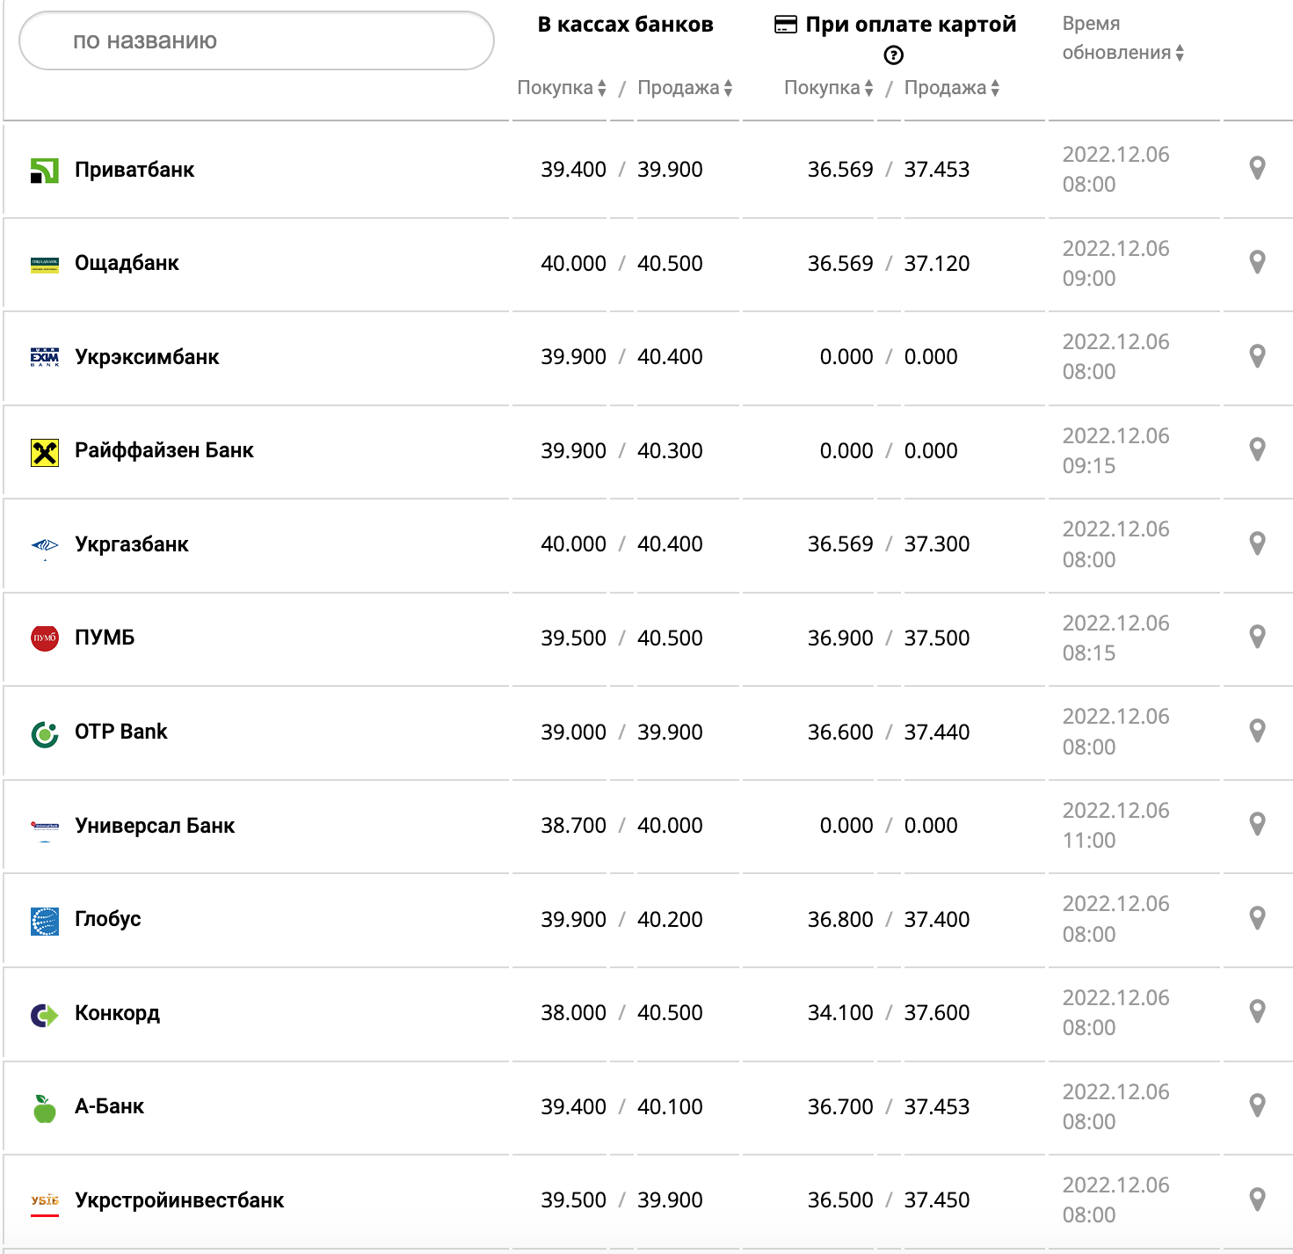View ПУМБ location marker
This screenshot has width=1293, height=1254.
[1257, 637]
